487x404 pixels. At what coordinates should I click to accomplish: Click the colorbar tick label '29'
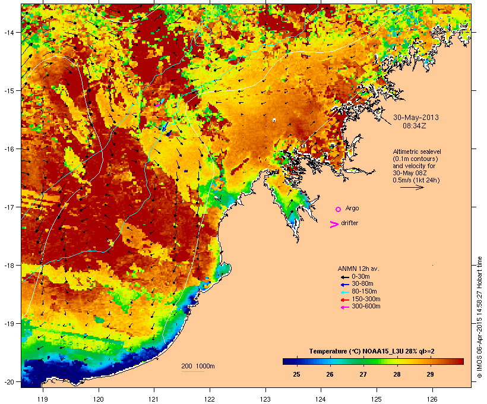430,374
